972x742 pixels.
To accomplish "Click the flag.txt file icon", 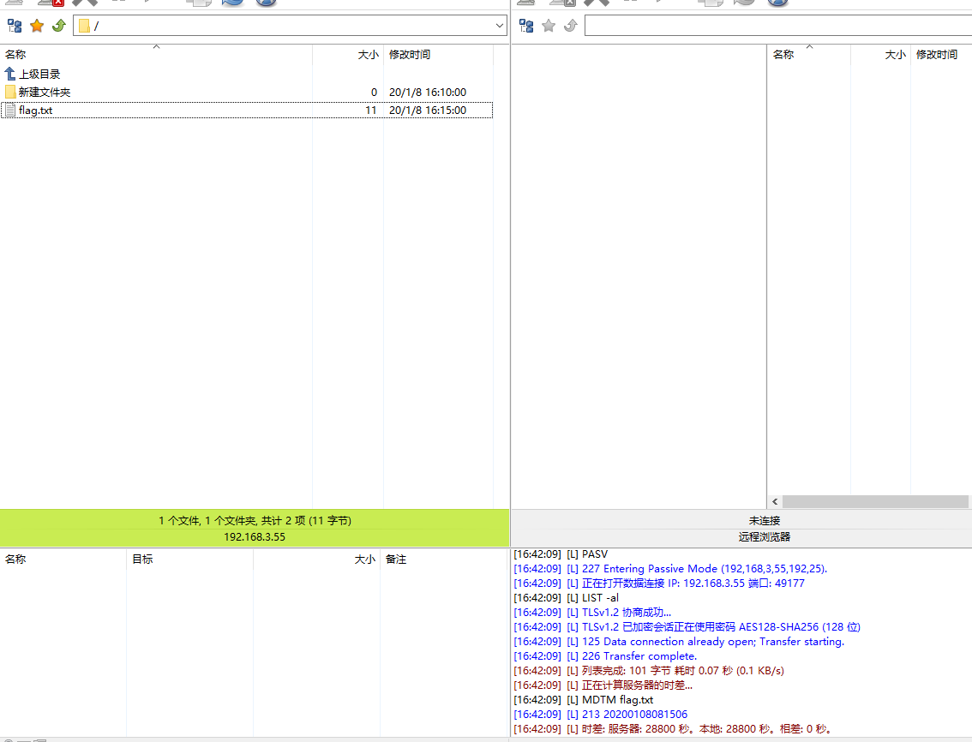I will [10, 111].
